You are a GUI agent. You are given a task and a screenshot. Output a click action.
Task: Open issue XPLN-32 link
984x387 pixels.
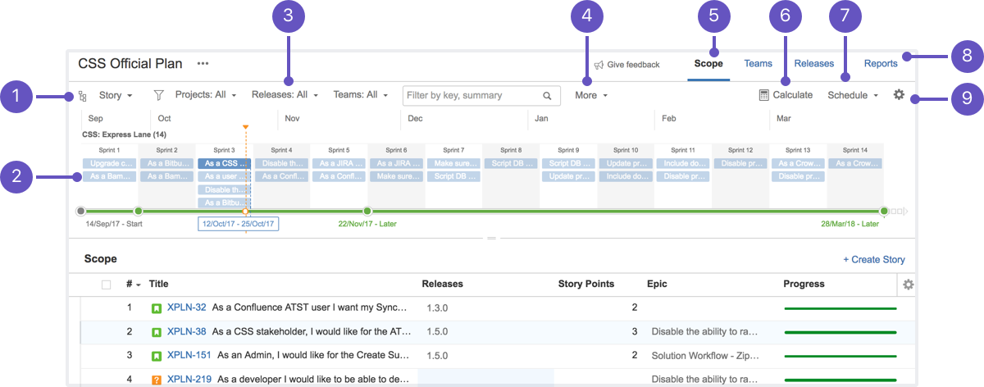coord(187,307)
